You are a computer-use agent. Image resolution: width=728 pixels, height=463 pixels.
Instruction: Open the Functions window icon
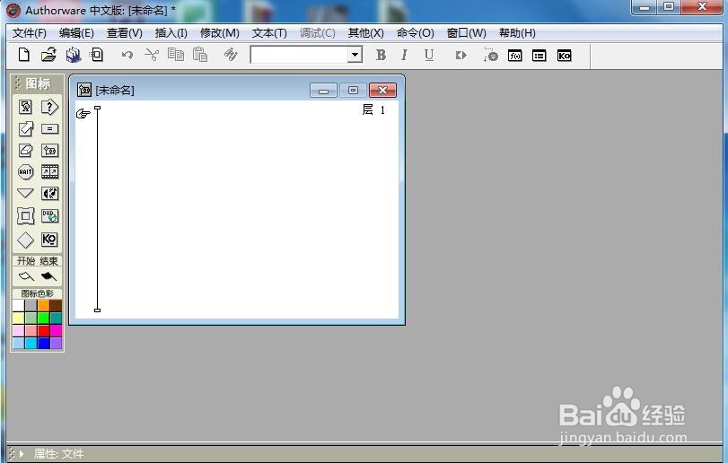[515, 56]
